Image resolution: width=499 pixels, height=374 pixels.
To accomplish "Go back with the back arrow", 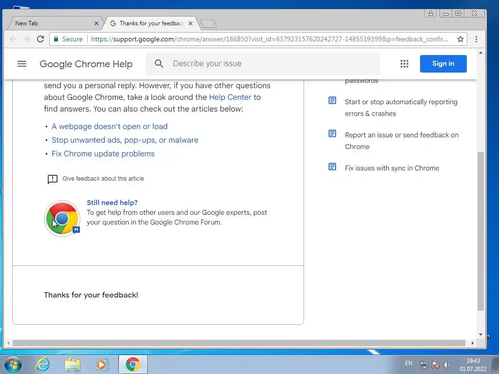I will (x=13, y=39).
